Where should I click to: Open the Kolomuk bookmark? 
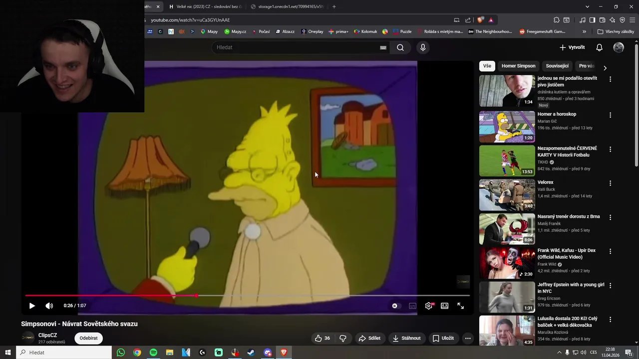pyautogui.click(x=365, y=31)
